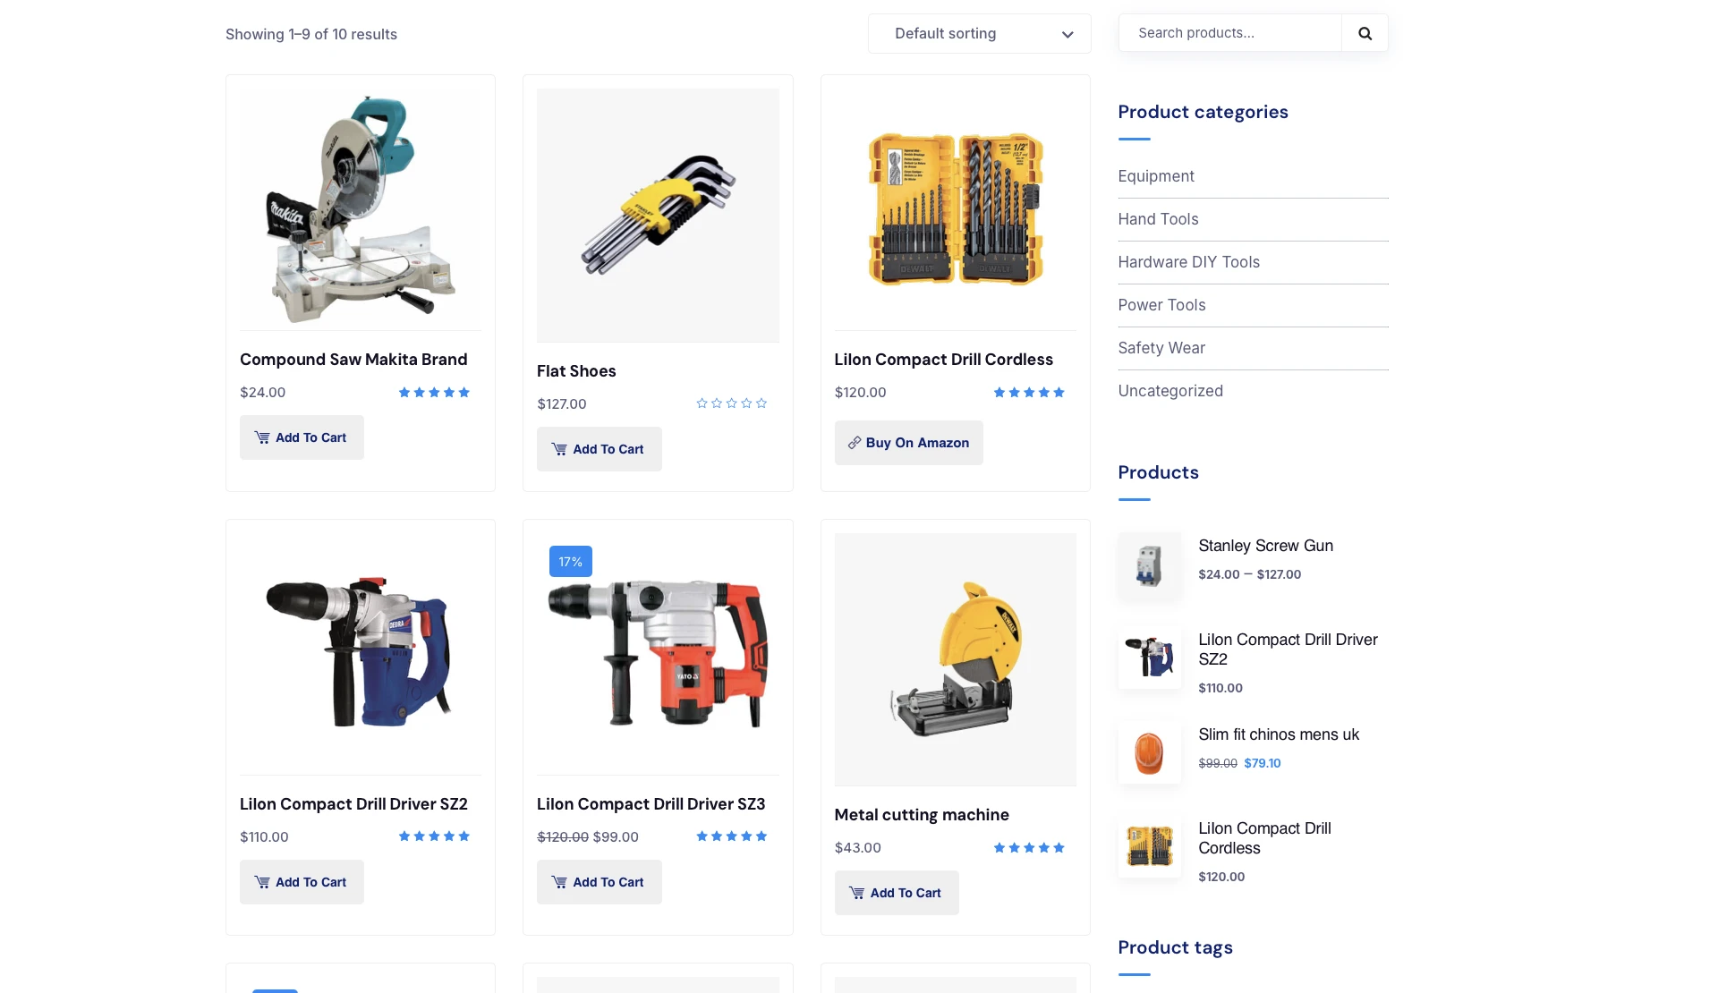Click the link icon on Buy On Amazon
The height and width of the screenshot is (993, 1718).
click(x=855, y=443)
